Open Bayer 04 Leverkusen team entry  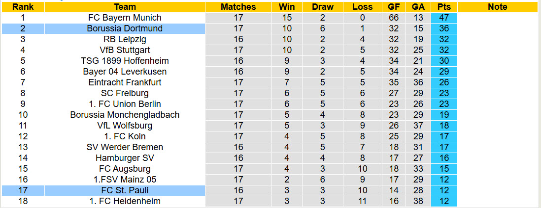(125, 72)
